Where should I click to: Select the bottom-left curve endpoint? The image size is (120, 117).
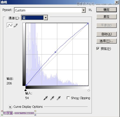[x=26, y=85]
